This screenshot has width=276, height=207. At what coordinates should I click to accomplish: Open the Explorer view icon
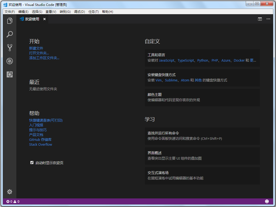tap(10, 21)
